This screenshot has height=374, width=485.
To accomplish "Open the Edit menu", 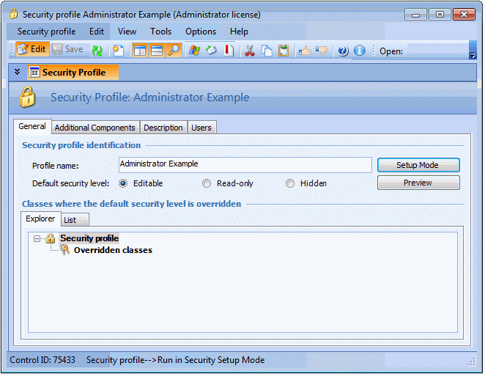I will pyautogui.click(x=97, y=32).
